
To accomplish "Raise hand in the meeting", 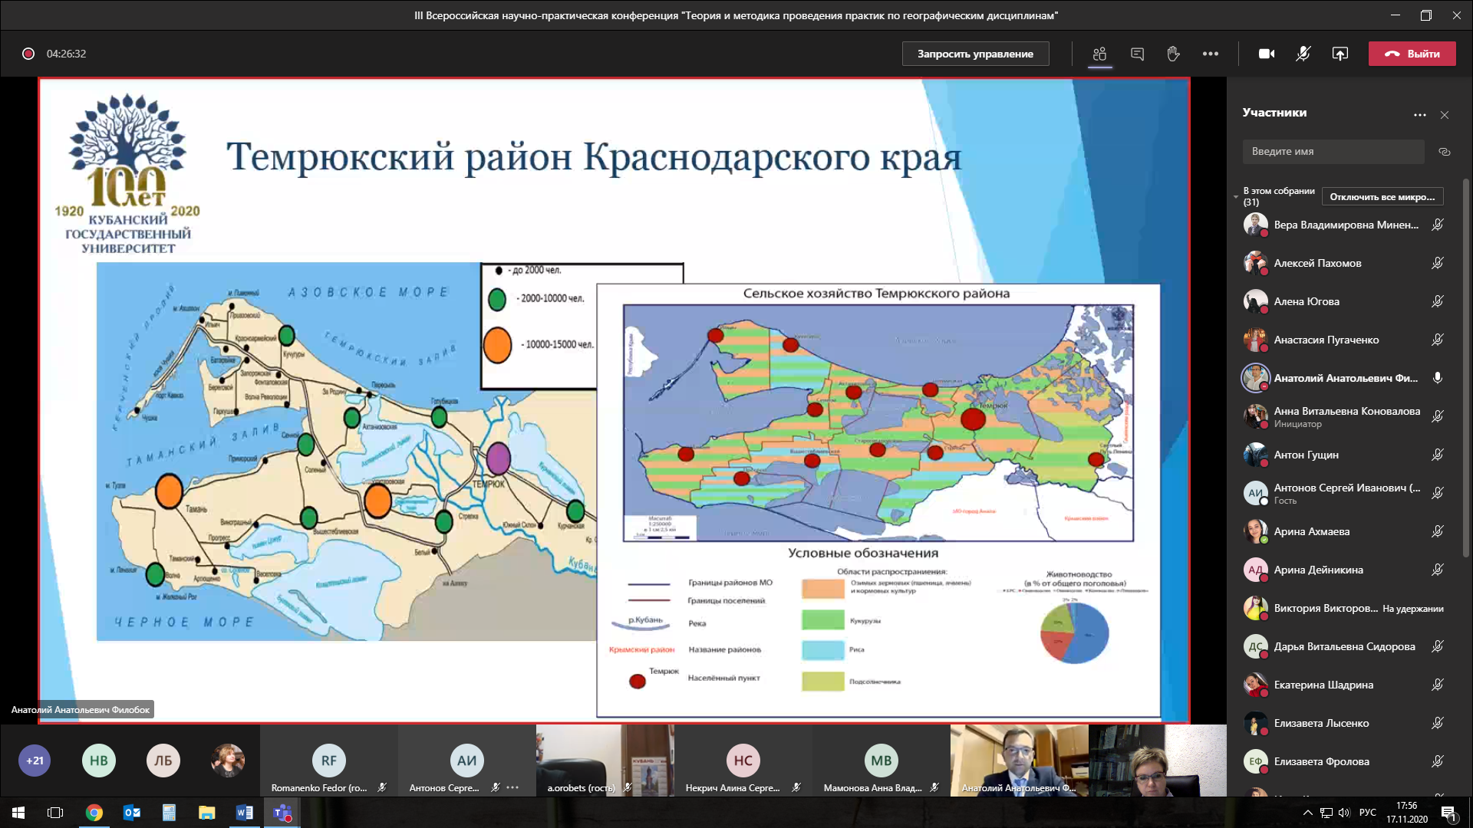I will tap(1173, 54).
